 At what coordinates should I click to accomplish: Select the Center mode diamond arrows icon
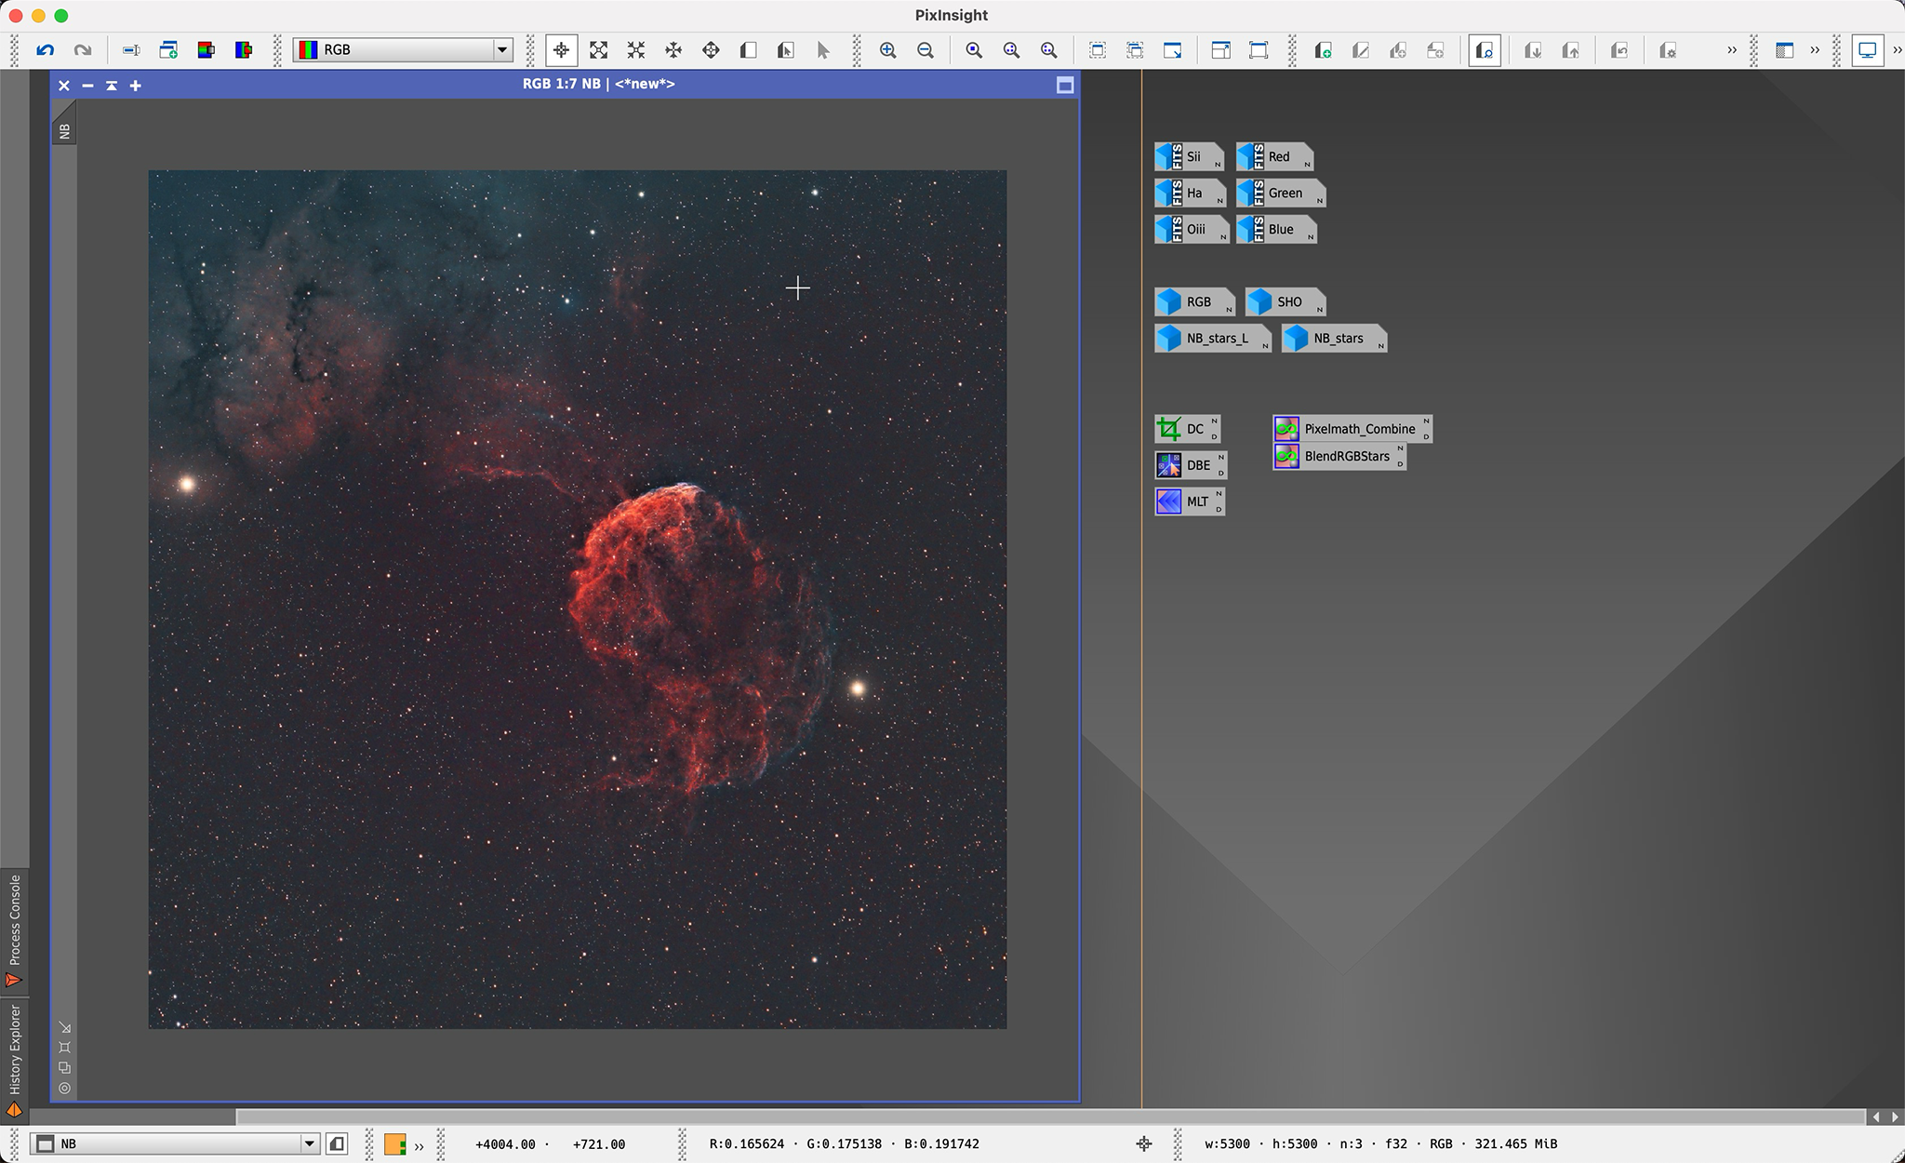[711, 50]
